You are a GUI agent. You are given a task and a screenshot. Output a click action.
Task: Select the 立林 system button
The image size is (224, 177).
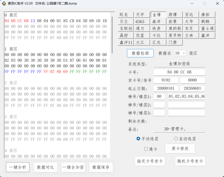click(191, 35)
